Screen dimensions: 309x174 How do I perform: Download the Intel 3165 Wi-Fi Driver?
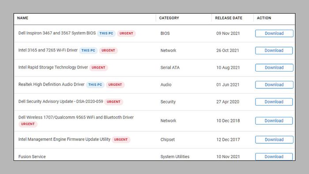[274, 50]
